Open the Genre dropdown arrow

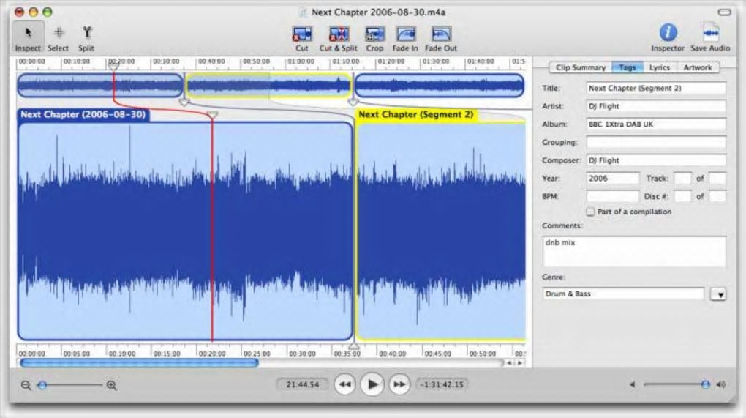(718, 294)
